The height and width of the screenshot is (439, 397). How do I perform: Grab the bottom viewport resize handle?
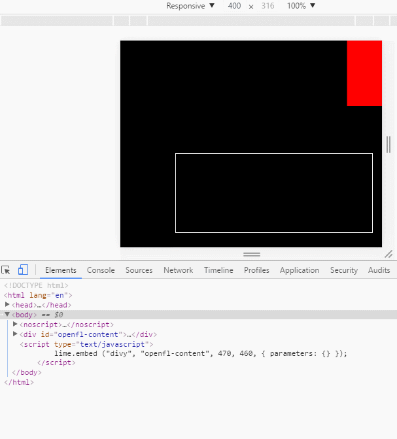[x=252, y=255]
